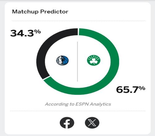
Task: Click the Boston Celtics shamrock logo
Action: coord(94,60)
